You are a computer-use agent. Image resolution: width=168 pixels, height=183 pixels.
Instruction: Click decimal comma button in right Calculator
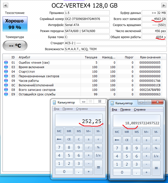click(x=137, y=172)
